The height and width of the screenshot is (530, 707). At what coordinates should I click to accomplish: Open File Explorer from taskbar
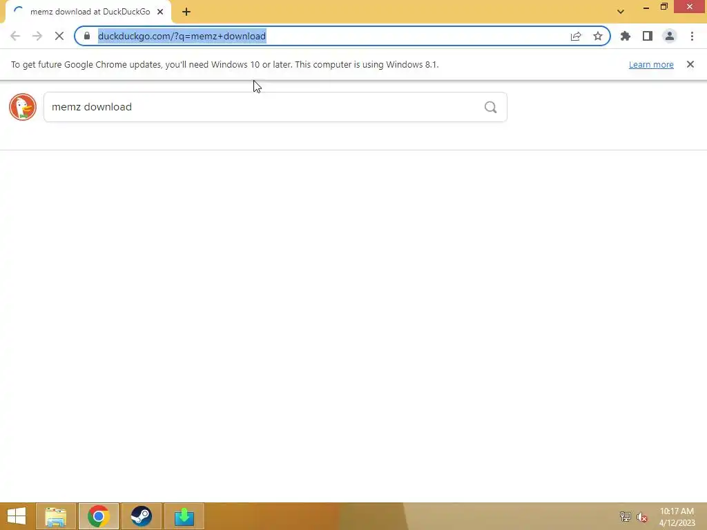(x=56, y=516)
